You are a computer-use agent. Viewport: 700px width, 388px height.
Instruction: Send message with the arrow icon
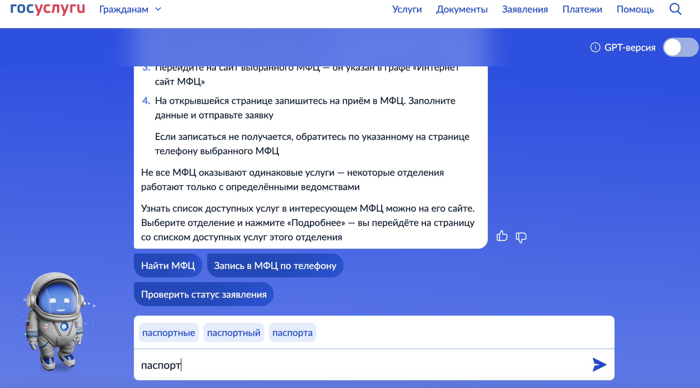pos(599,365)
